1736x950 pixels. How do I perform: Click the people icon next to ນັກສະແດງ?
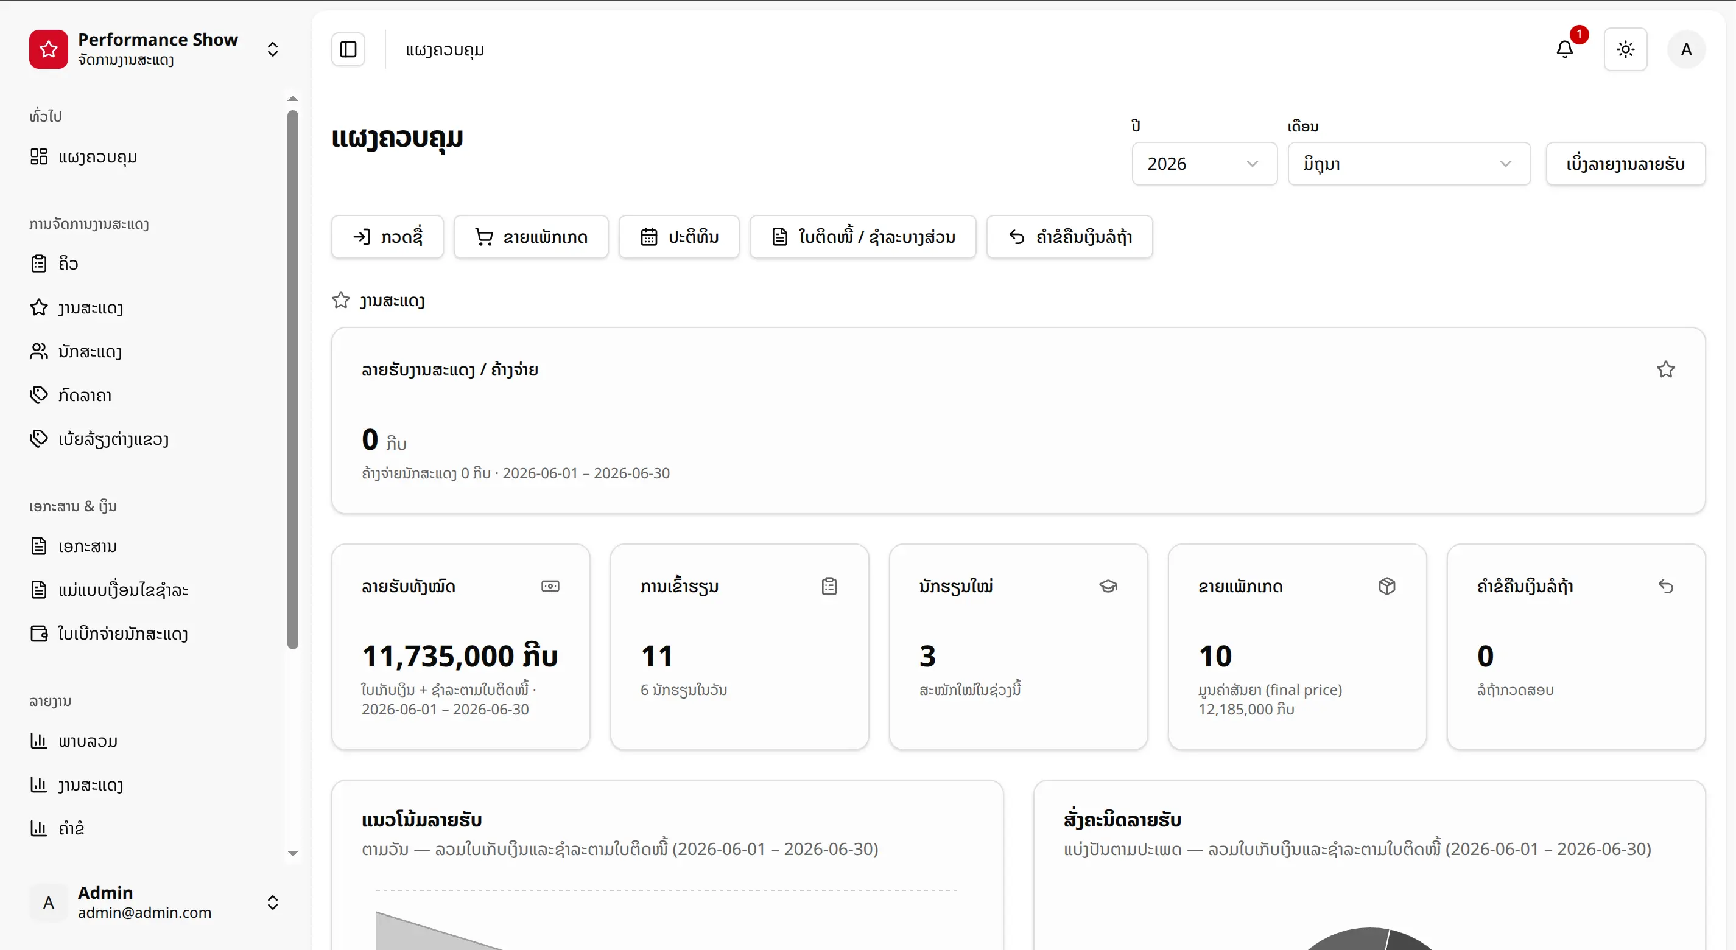pyautogui.click(x=39, y=351)
